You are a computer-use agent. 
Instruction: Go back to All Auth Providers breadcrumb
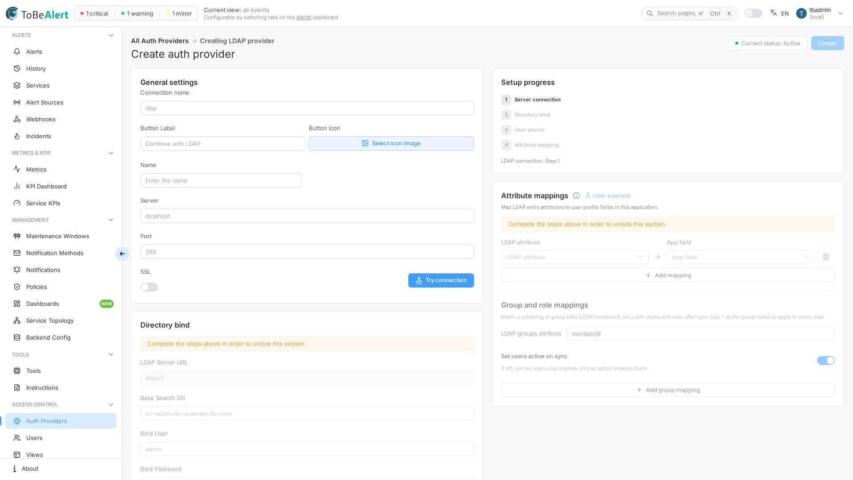click(x=160, y=41)
